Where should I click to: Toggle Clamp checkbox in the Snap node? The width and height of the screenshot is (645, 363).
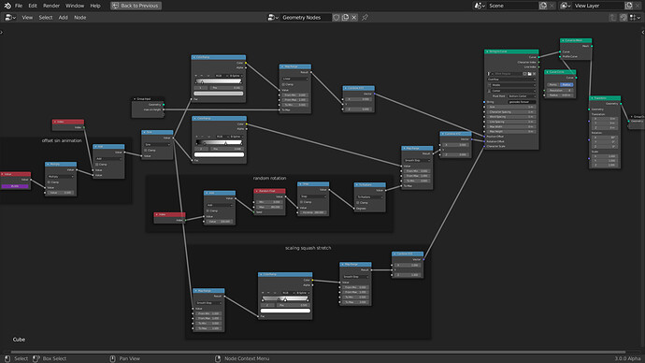pyautogui.click(x=301, y=202)
